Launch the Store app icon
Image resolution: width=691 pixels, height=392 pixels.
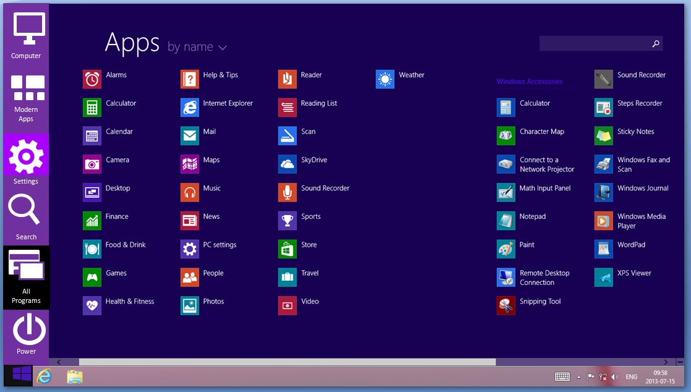tap(287, 249)
